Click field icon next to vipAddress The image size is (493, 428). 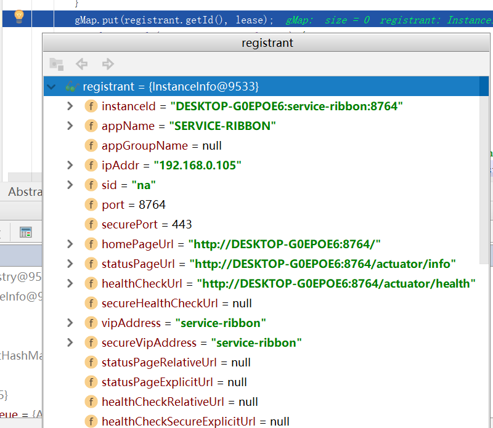coord(91,323)
